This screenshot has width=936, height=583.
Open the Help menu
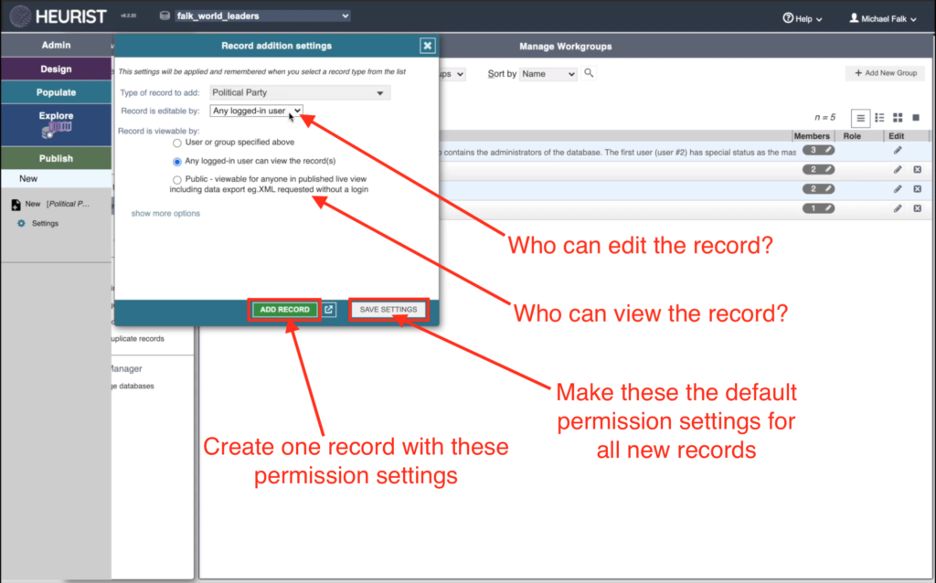(803, 18)
